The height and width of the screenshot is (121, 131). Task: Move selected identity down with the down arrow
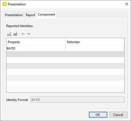(x=29, y=34)
